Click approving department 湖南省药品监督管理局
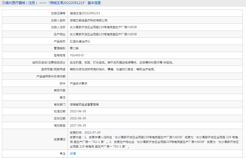Image resolution: width=246 pixels, height=158 pixels. point(84,105)
